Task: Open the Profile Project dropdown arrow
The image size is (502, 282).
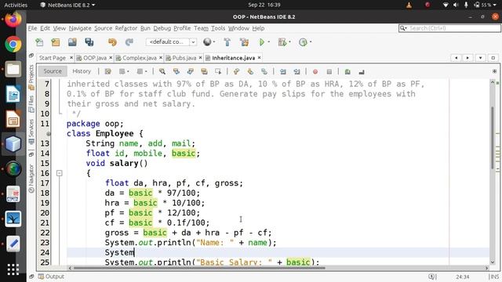Action: click(311, 42)
